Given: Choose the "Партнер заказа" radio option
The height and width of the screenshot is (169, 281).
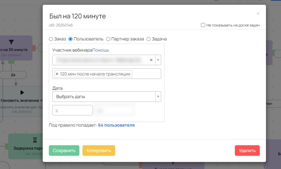Looking at the screenshot, I should (108, 39).
